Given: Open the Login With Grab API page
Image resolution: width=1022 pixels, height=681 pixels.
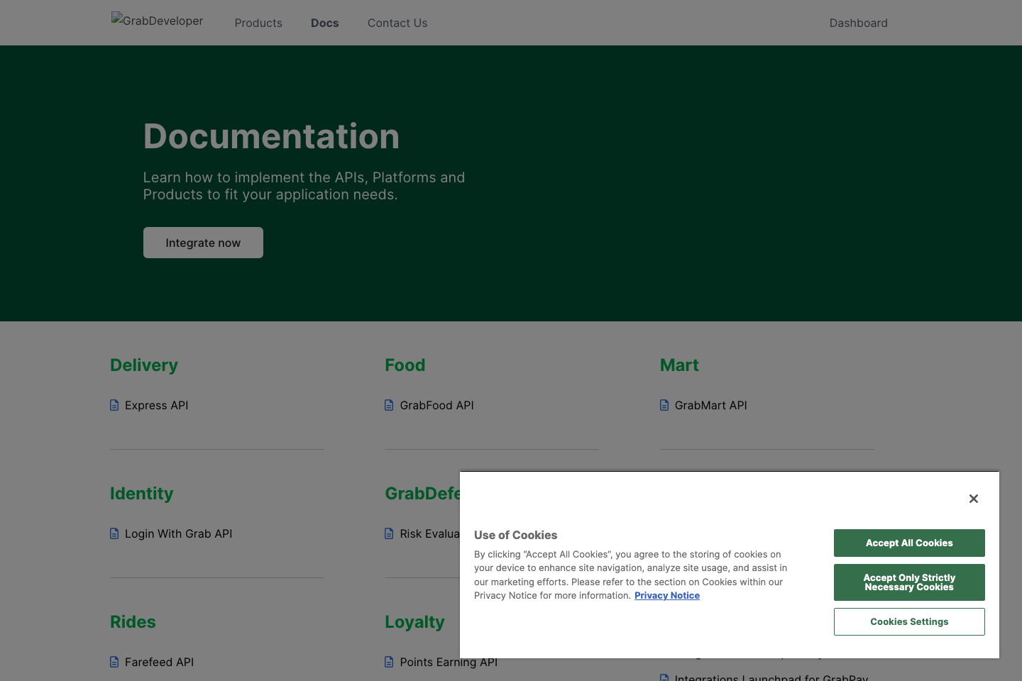Looking at the screenshot, I should click(x=179, y=533).
